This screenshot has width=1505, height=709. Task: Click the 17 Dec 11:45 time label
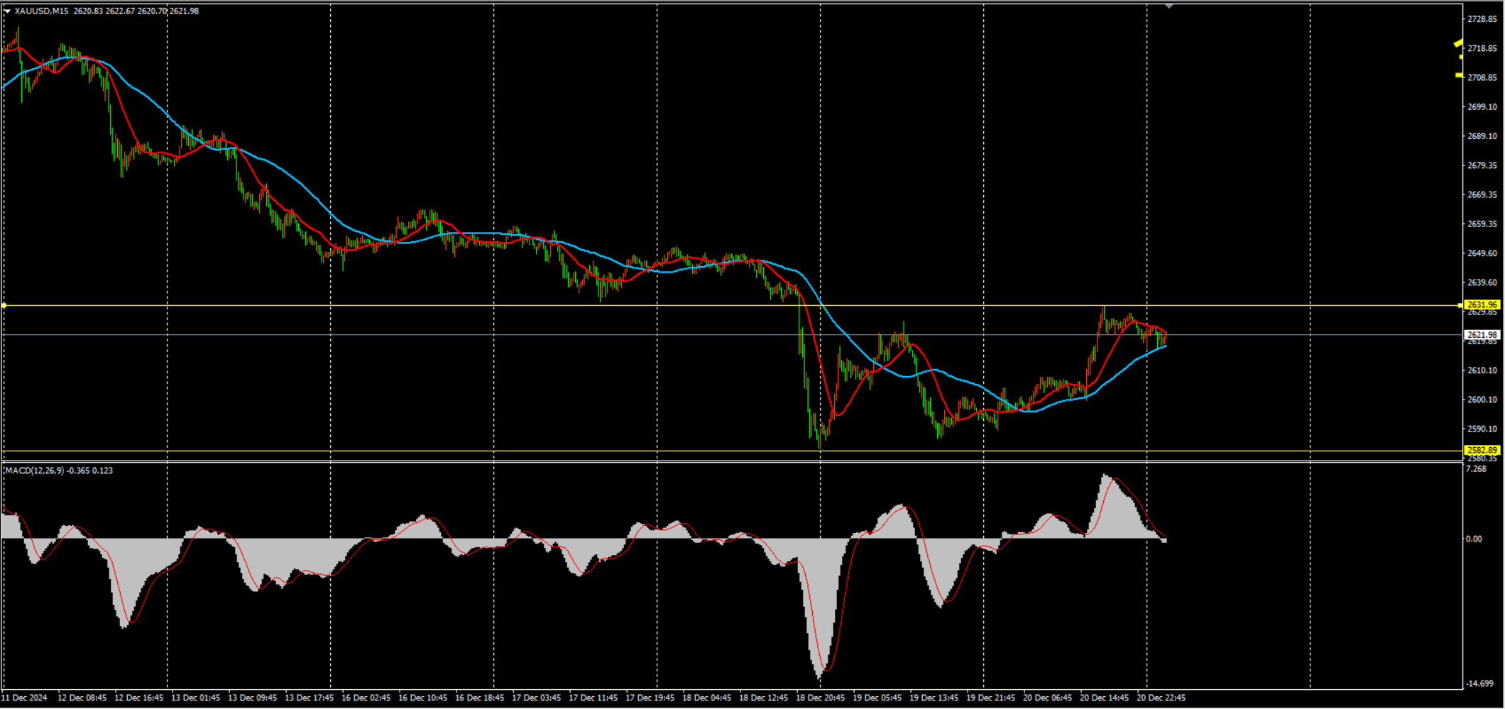(593, 698)
